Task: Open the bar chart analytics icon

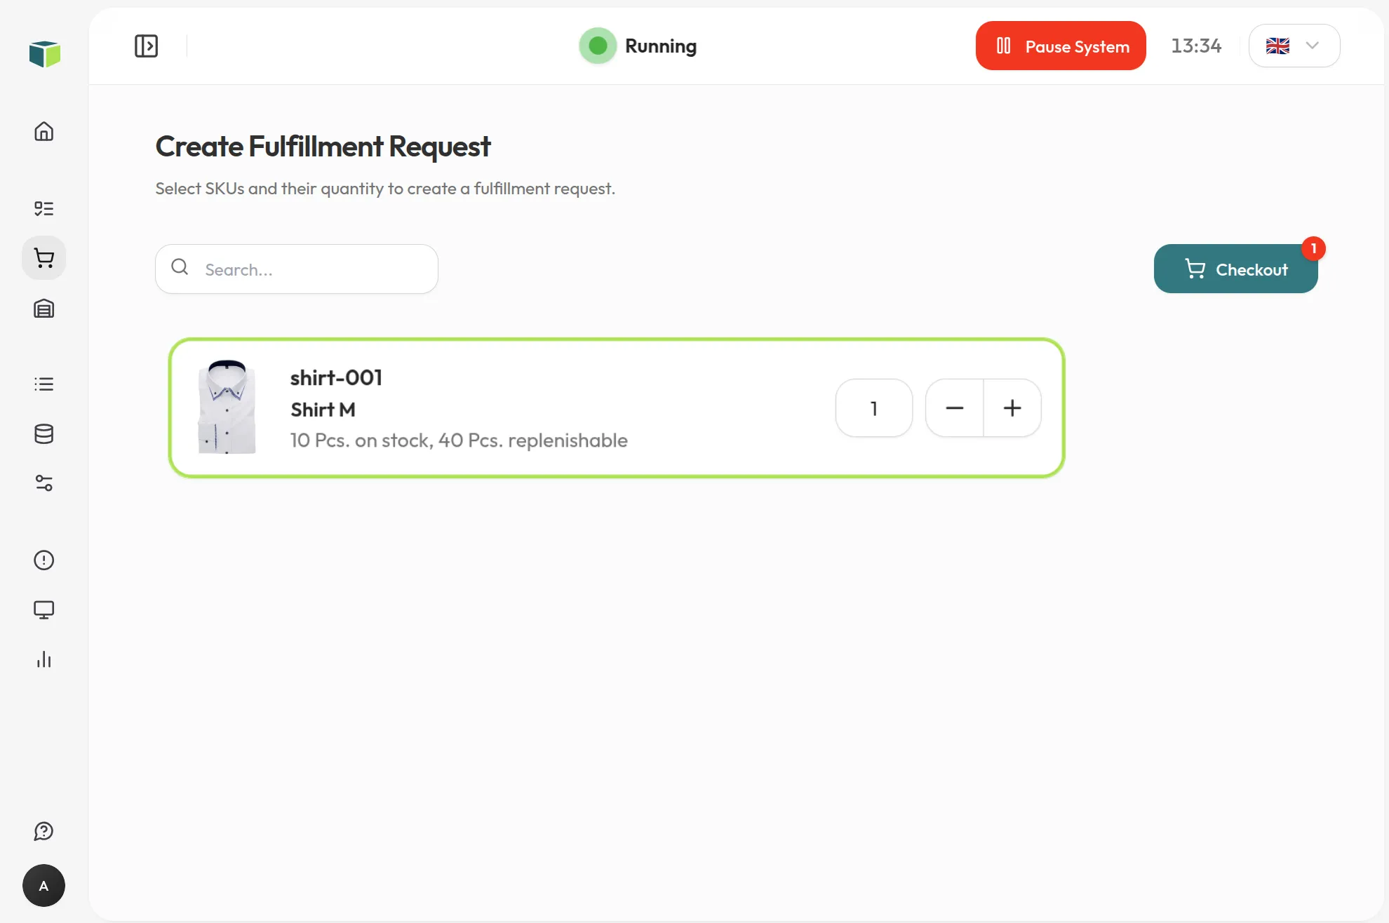Action: pyautogui.click(x=44, y=659)
